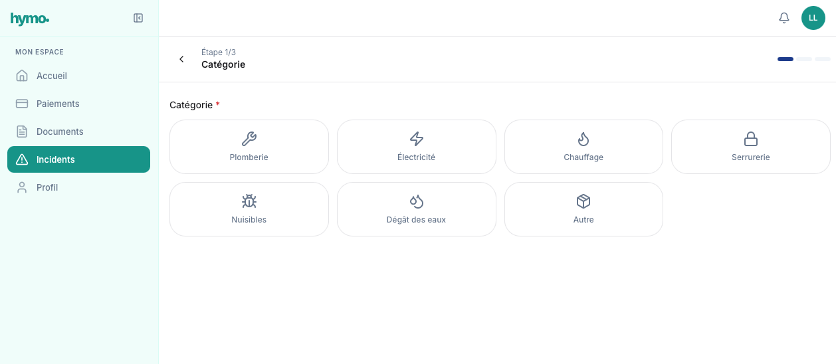This screenshot has width=836, height=364.
Task: Choose the box icon for Autre
Action: coord(583,201)
